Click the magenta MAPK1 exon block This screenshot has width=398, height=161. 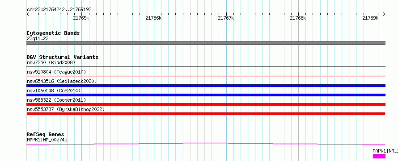[379, 156]
